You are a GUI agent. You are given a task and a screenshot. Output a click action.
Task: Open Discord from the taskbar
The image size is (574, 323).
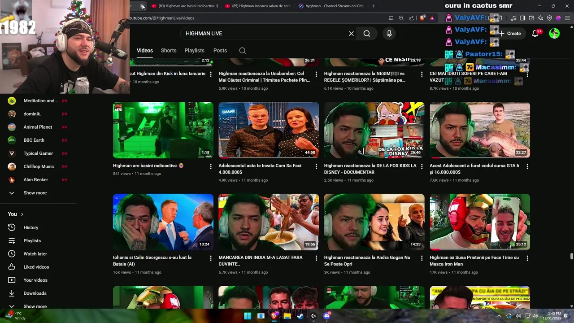coord(327,316)
